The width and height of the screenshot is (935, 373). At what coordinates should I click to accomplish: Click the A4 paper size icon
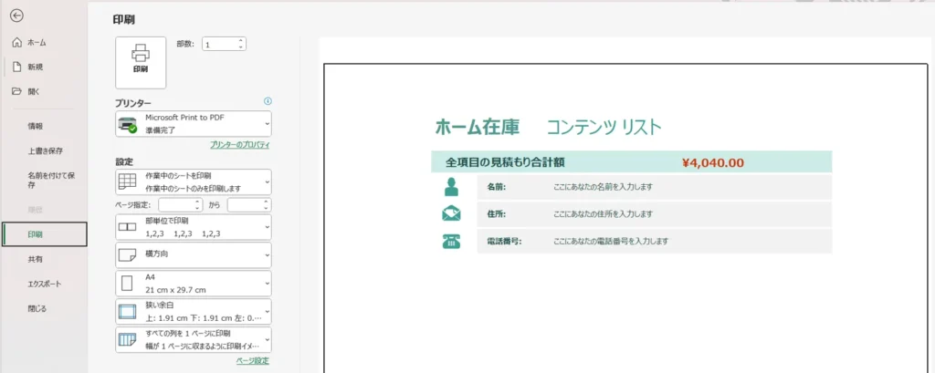pos(127,283)
